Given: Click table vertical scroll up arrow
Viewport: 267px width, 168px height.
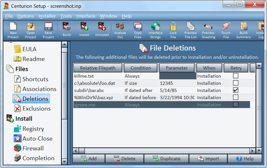Looking at the screenshot, I should click(x=259, y=66).
